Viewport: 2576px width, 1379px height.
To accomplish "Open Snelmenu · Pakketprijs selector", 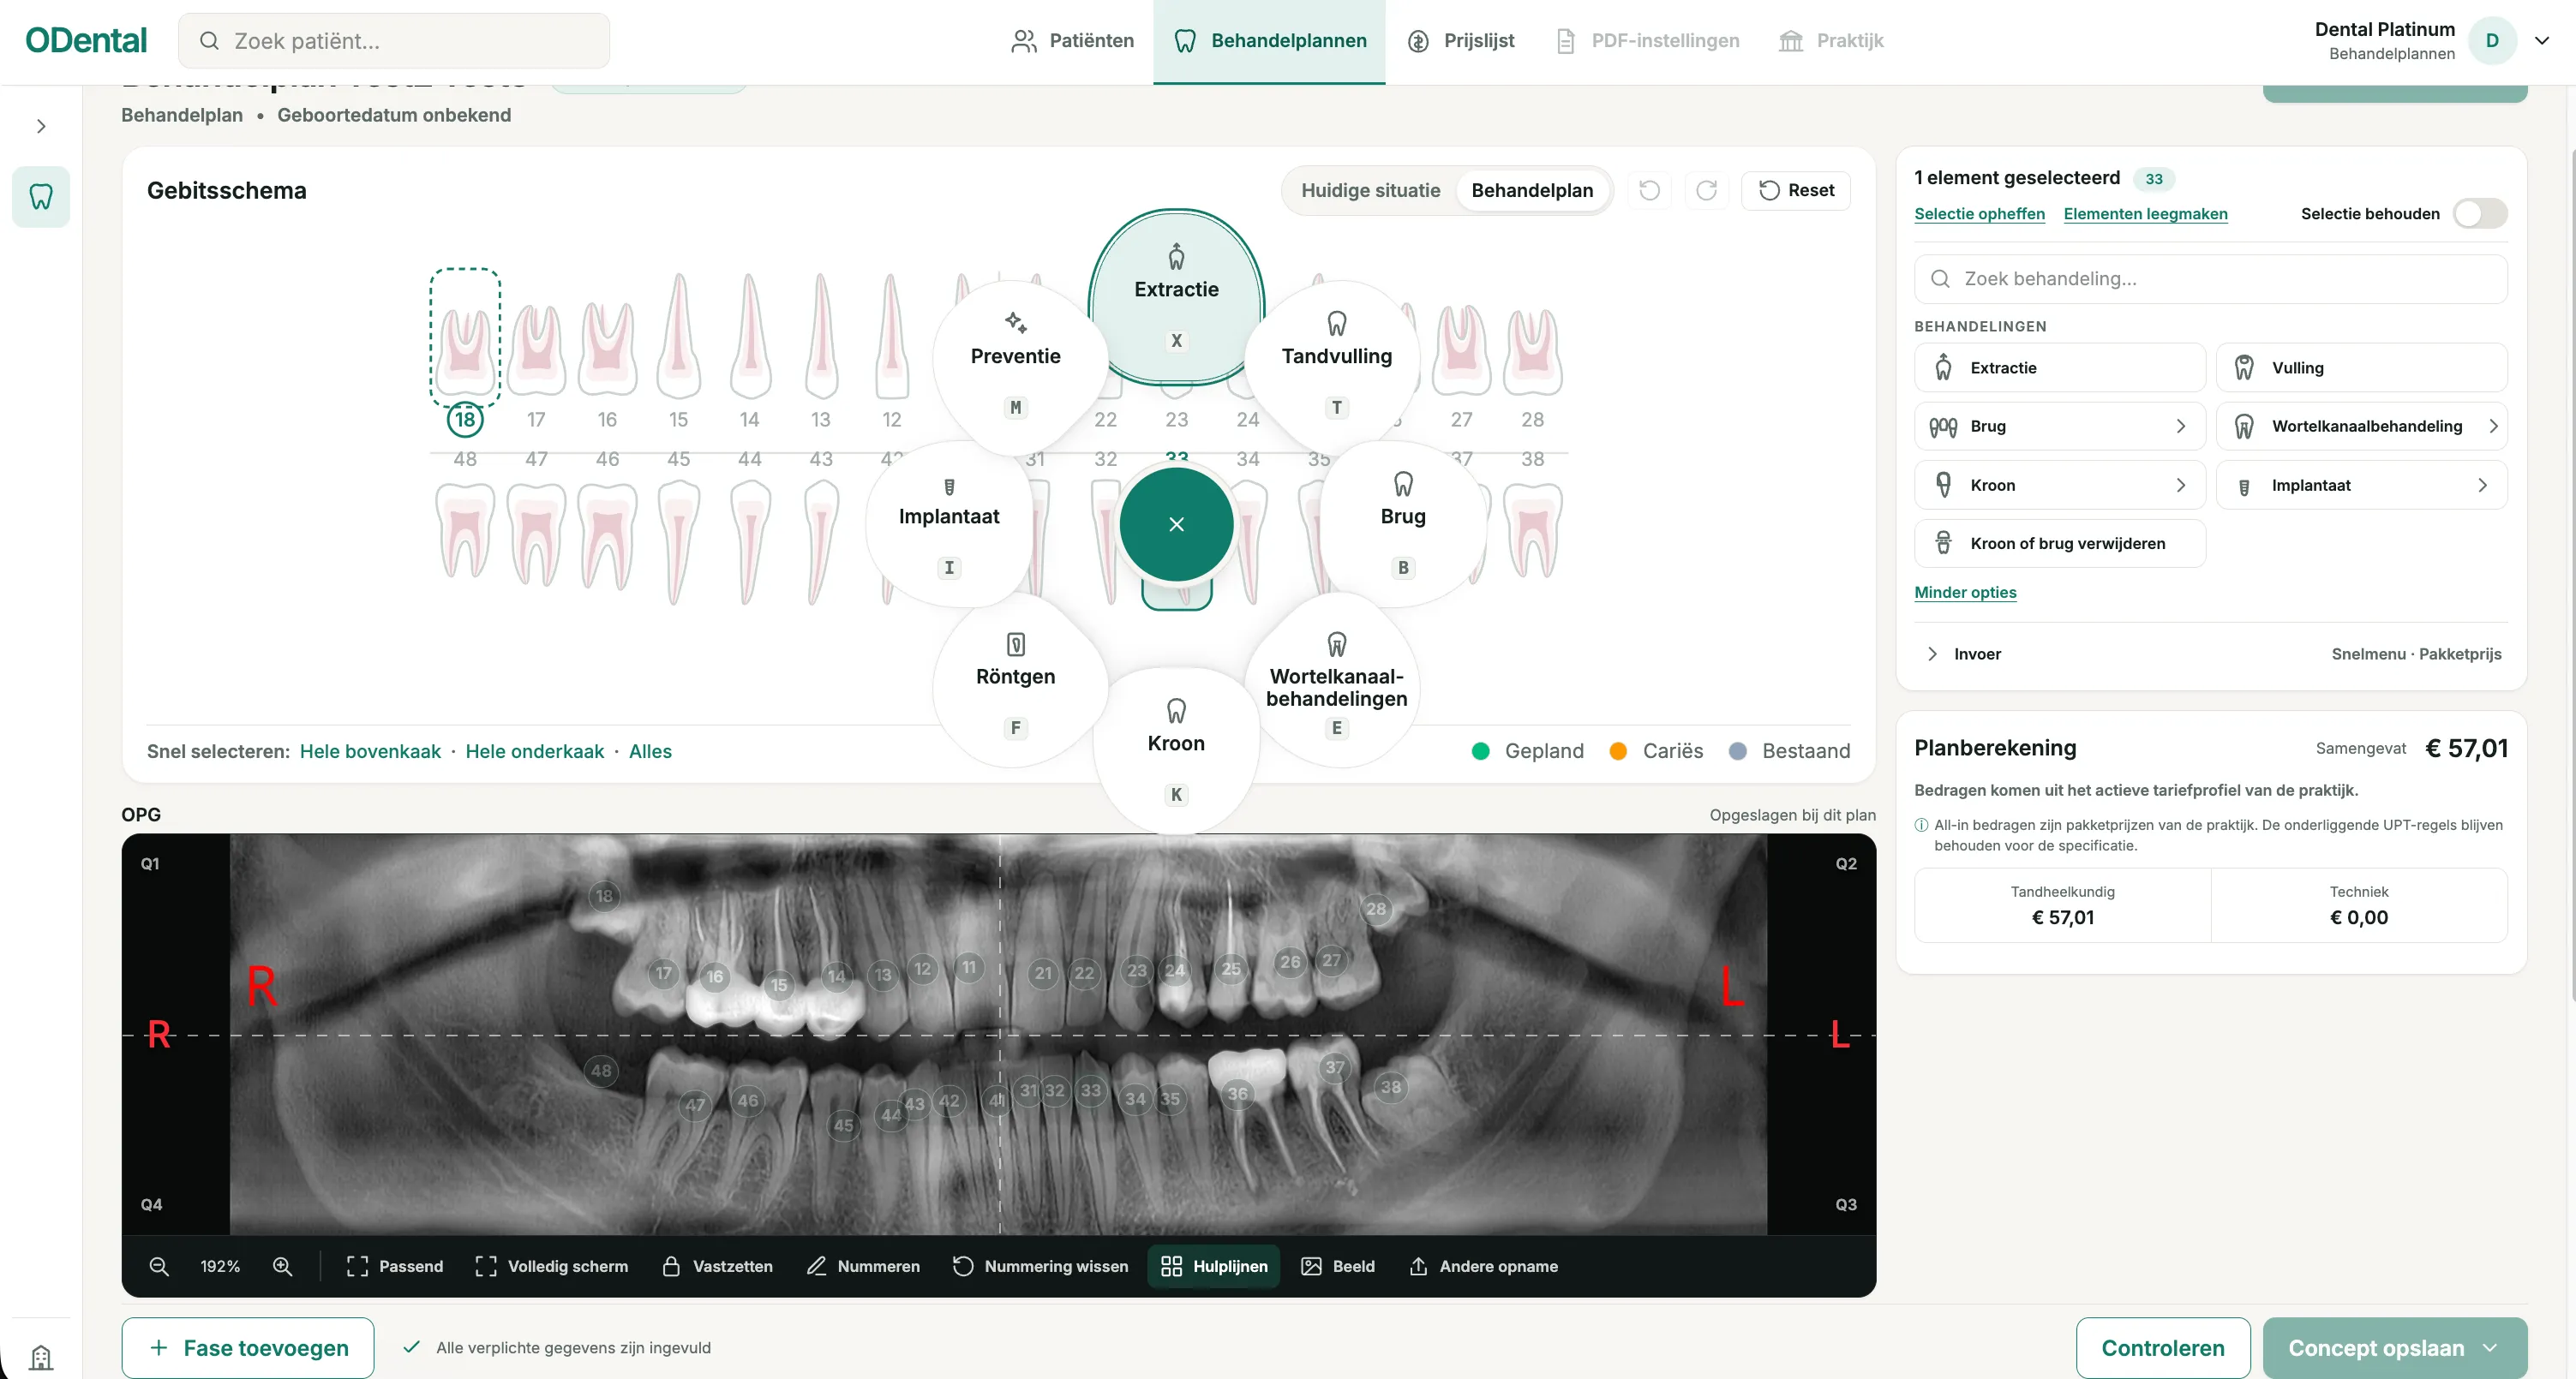I will coord(2416,654).
